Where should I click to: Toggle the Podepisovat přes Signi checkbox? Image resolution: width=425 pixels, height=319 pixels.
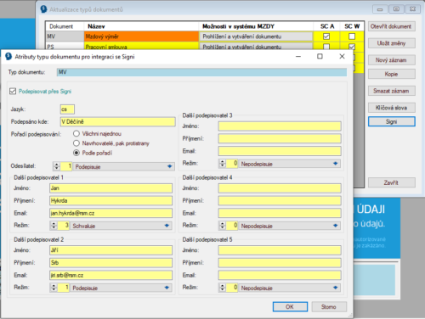click(13, 91)
